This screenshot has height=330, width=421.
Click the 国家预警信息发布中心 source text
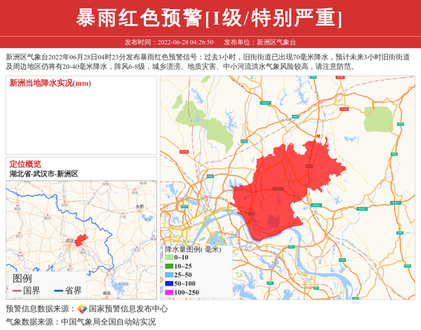tap(128, 309)
